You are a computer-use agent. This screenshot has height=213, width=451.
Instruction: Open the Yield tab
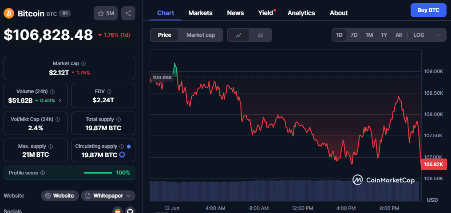point(265,13)
